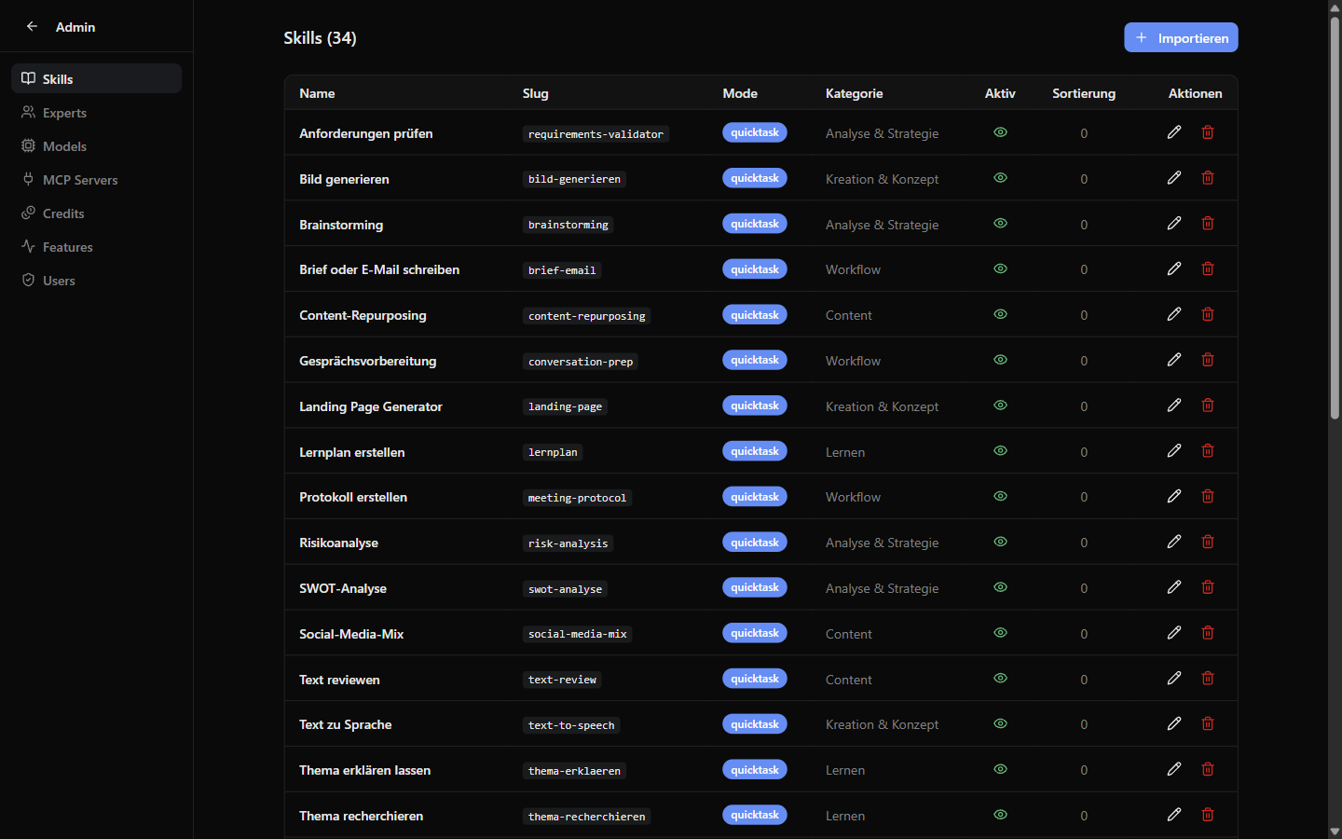Delete the Risikoanalyse skill
1342x839 pixels.
pos(1208,542)
